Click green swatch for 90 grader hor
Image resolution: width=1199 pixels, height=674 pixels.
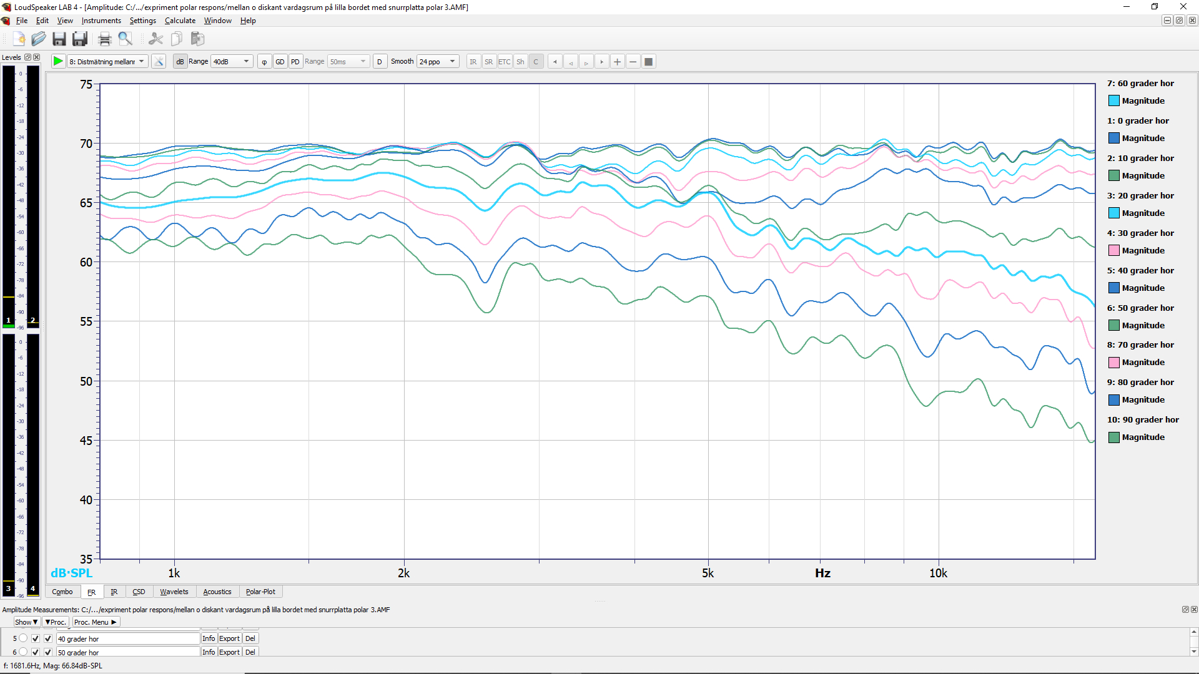pos(1113,437)
